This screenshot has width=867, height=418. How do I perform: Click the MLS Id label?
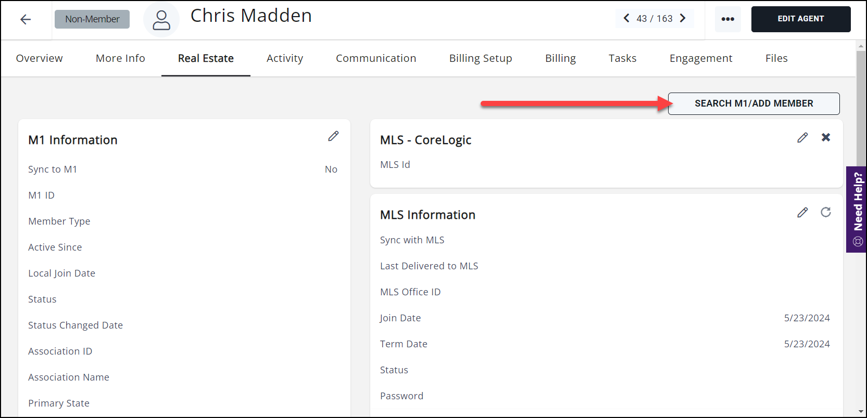(x=395, y=165)
